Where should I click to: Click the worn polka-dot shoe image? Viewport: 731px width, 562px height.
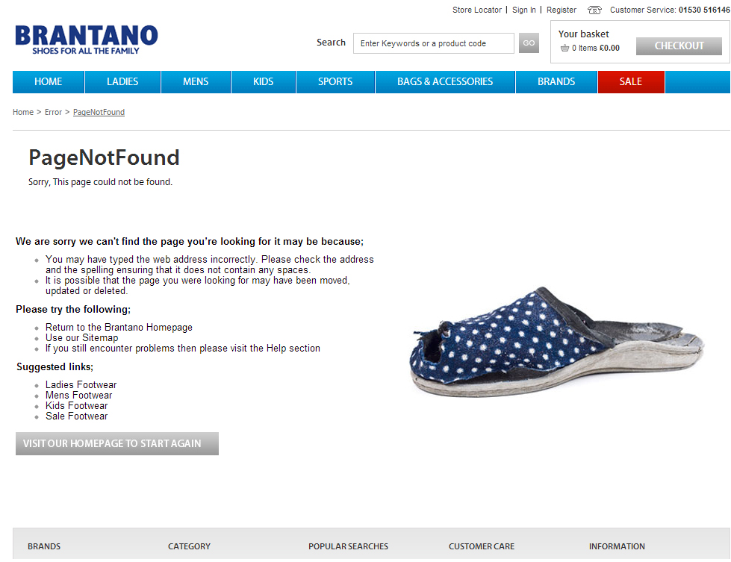point(557,343)
